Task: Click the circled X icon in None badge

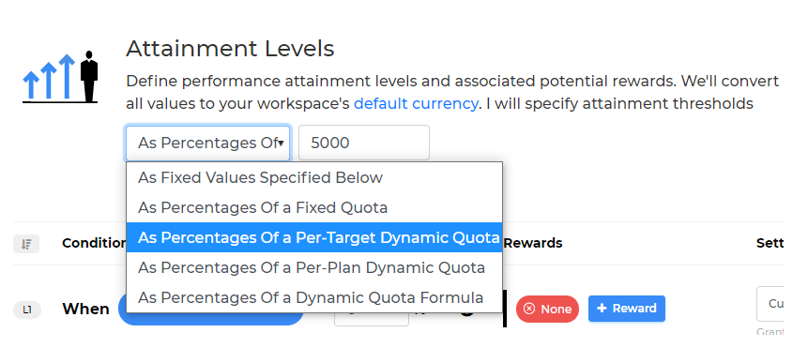Action: coord(528,309)
